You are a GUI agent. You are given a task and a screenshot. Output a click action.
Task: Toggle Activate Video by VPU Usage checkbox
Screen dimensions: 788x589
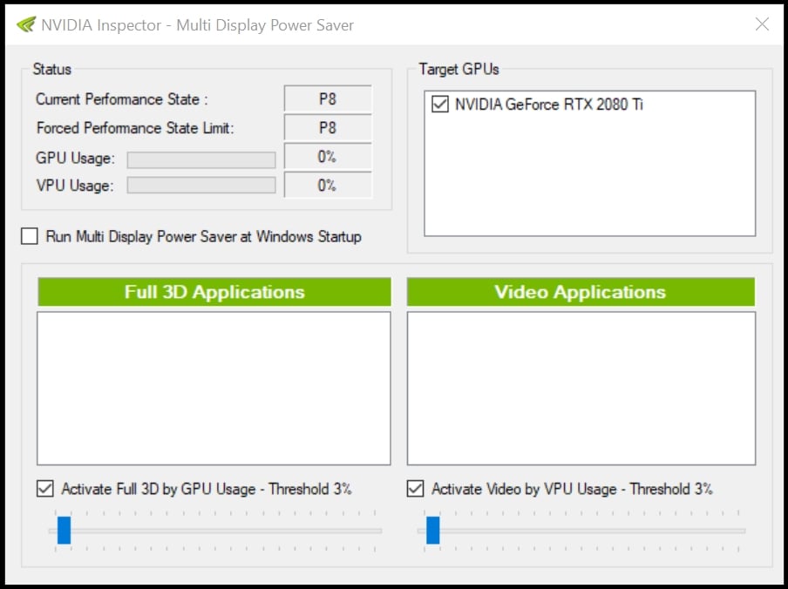pos(415,488)
